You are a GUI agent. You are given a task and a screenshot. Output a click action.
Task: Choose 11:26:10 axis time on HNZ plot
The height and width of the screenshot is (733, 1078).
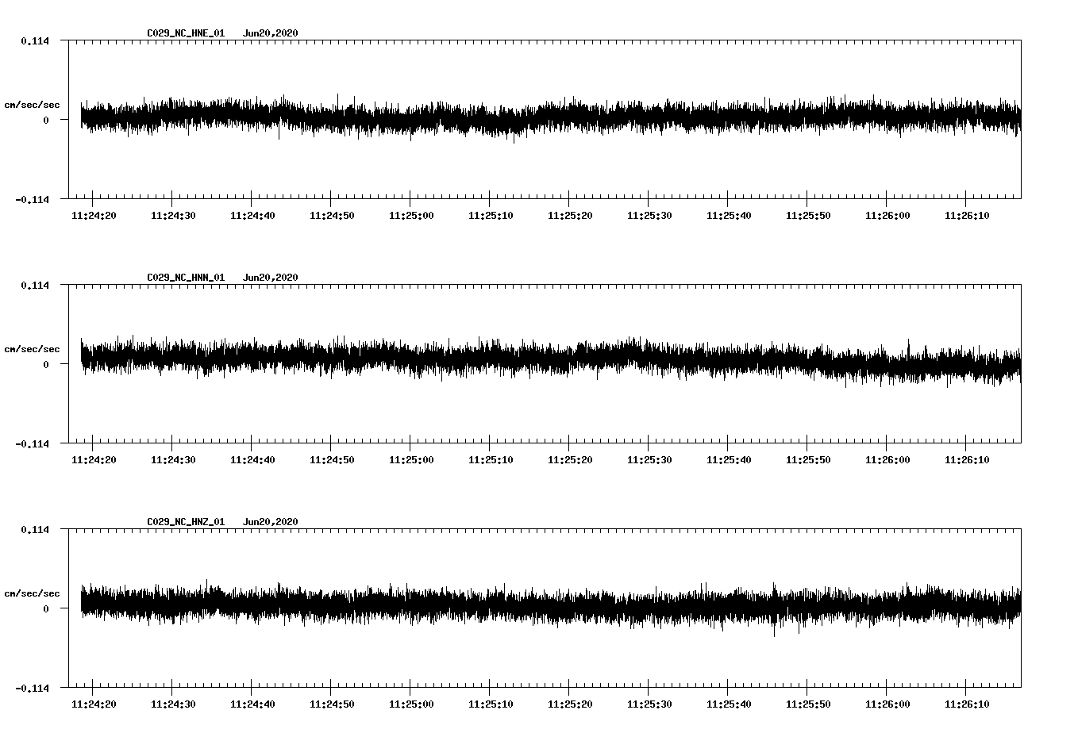tap(967, 704)
